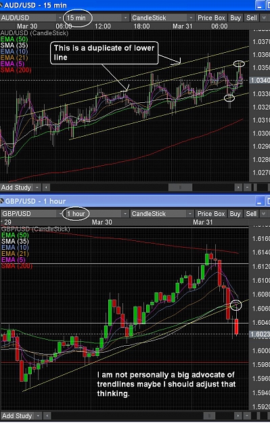Minimize the AUD/USD - 15 min window

click(x=260, y=5)
